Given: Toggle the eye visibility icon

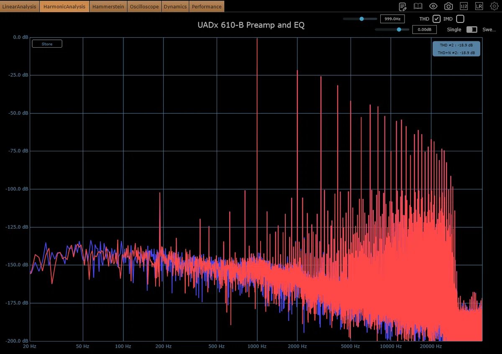Looking at the screenshot, I should 433,6.
